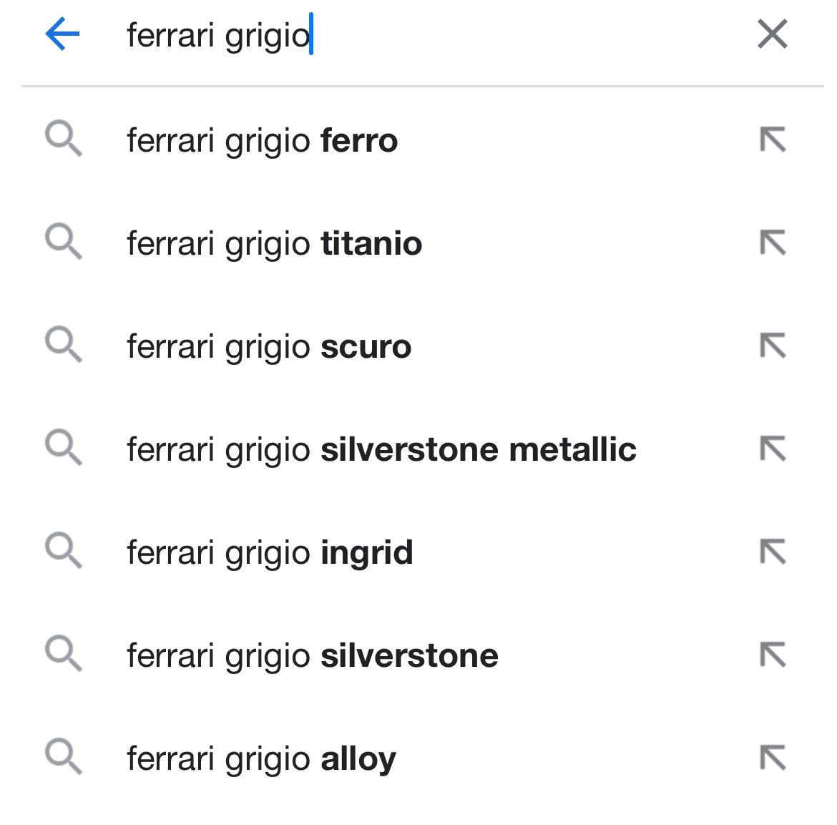Tap the blue back arrow

click(62, 34)
